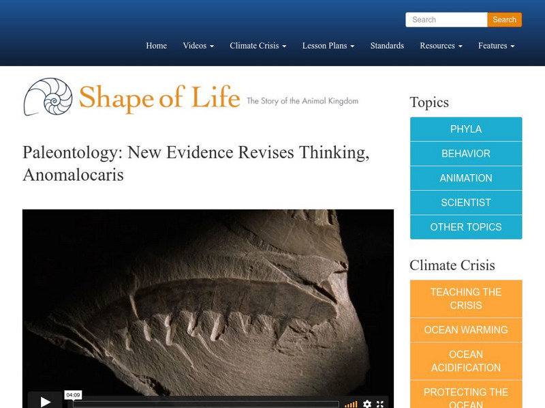Open the Features dropdown menu

point(495,45)
